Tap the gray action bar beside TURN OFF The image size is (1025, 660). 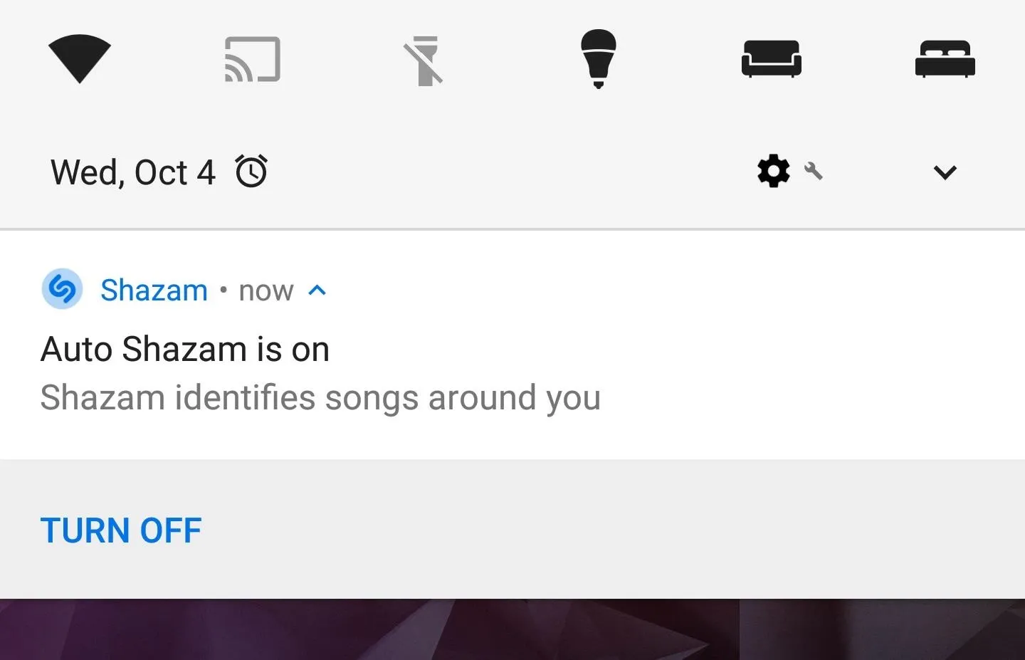pos(612,530)
